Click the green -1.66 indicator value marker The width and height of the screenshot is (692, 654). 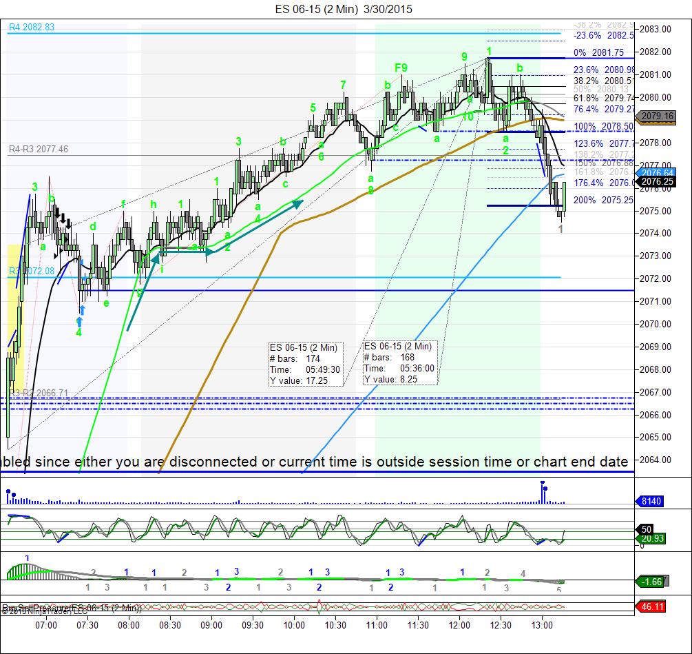(651, 582)
